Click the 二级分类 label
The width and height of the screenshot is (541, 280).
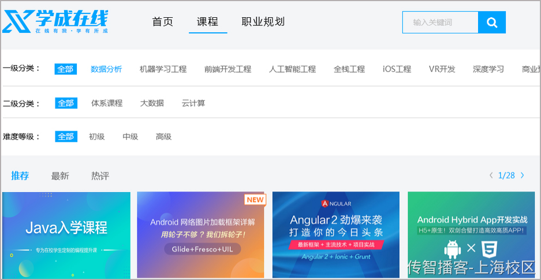click(21, 103)
